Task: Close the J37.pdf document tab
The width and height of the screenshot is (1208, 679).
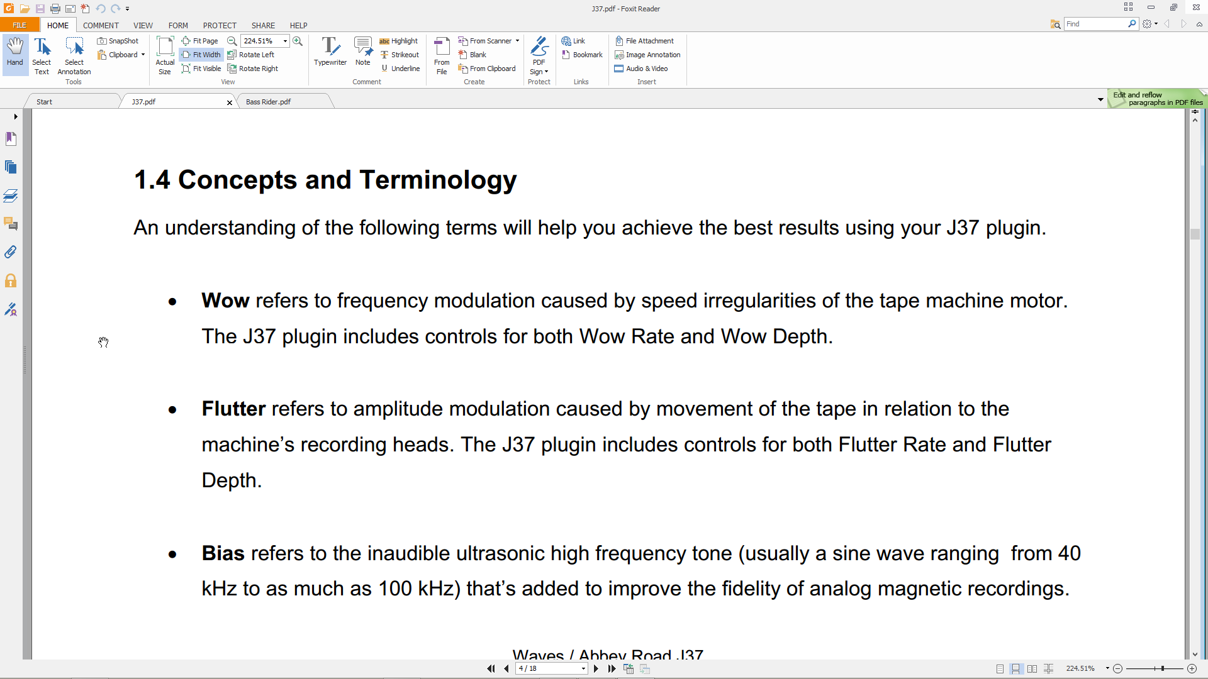Action: pyautogui.click(x=230, y=102)
